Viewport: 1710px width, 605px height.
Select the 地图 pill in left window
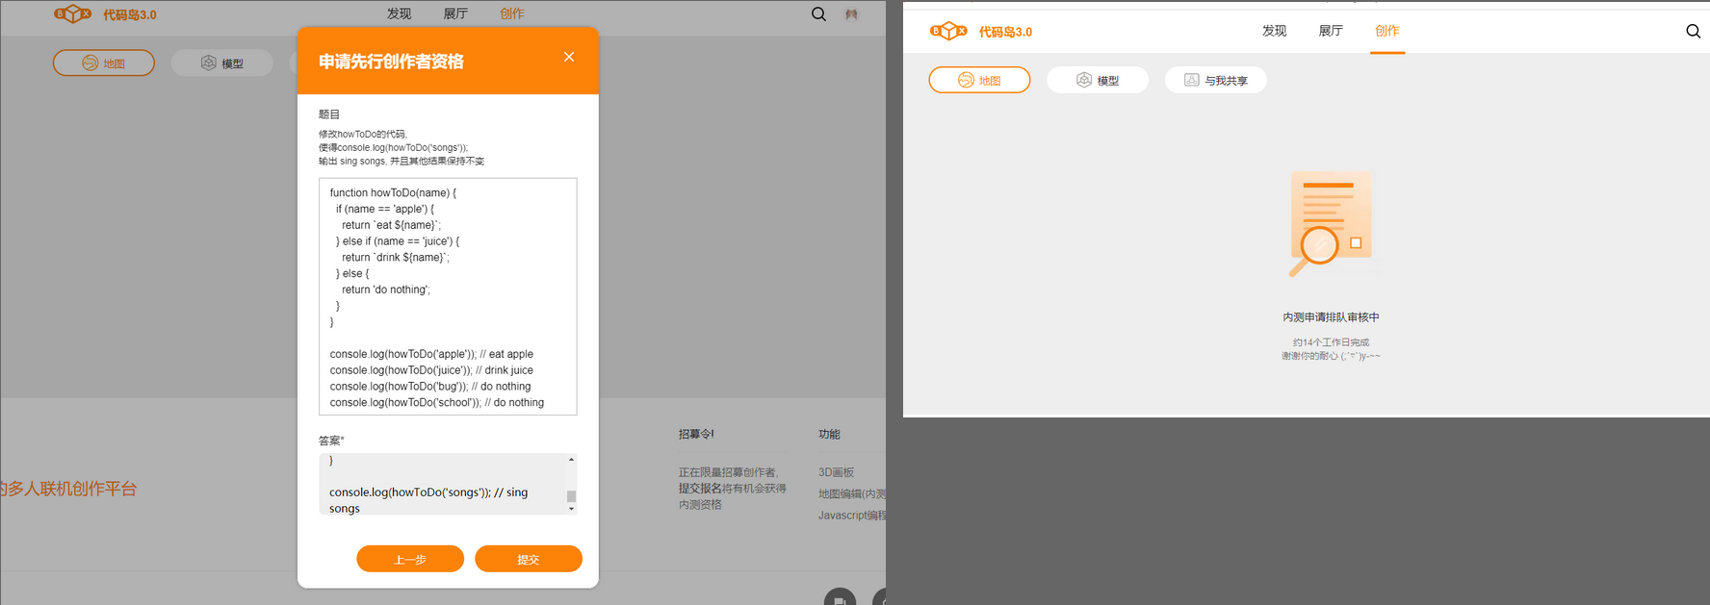coord(104,63)
